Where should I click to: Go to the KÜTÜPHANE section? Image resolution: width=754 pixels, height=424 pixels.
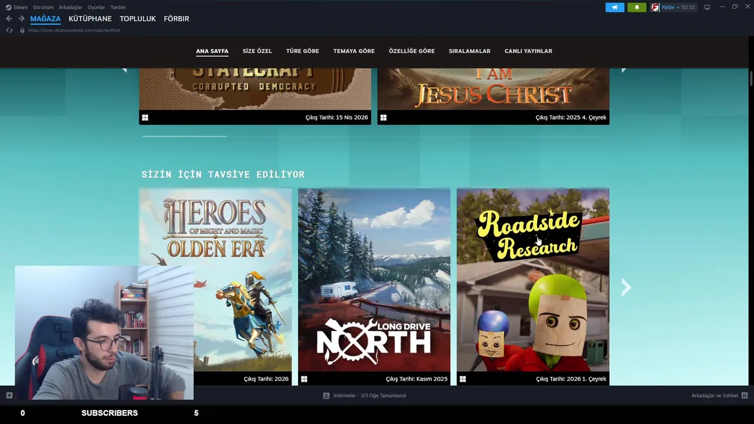(x=90, y=19)
